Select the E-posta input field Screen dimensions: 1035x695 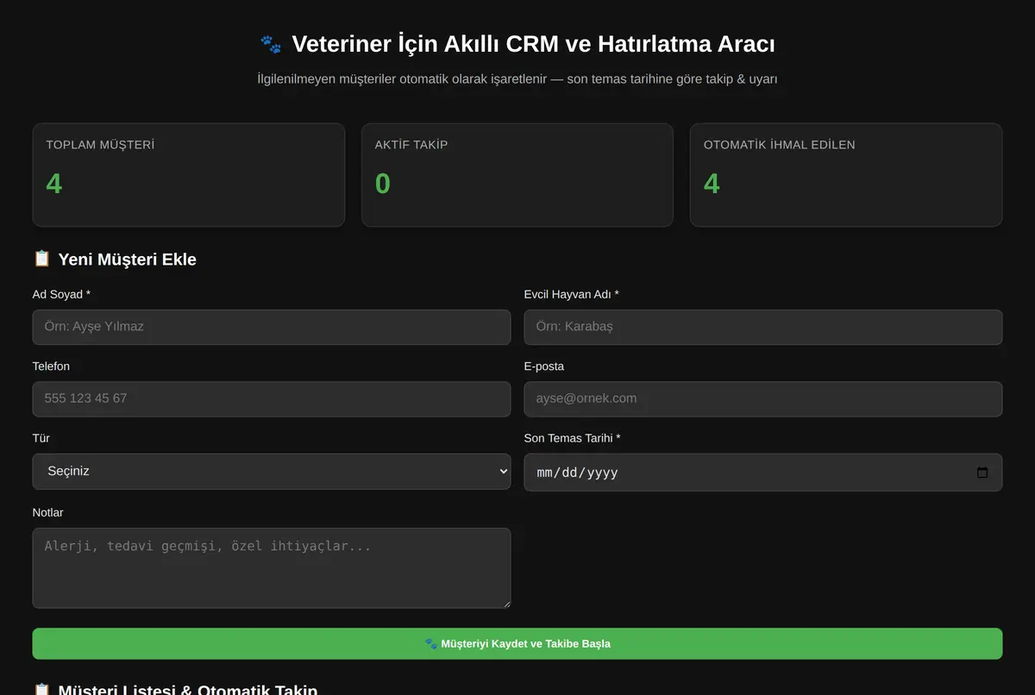point(763,398)
